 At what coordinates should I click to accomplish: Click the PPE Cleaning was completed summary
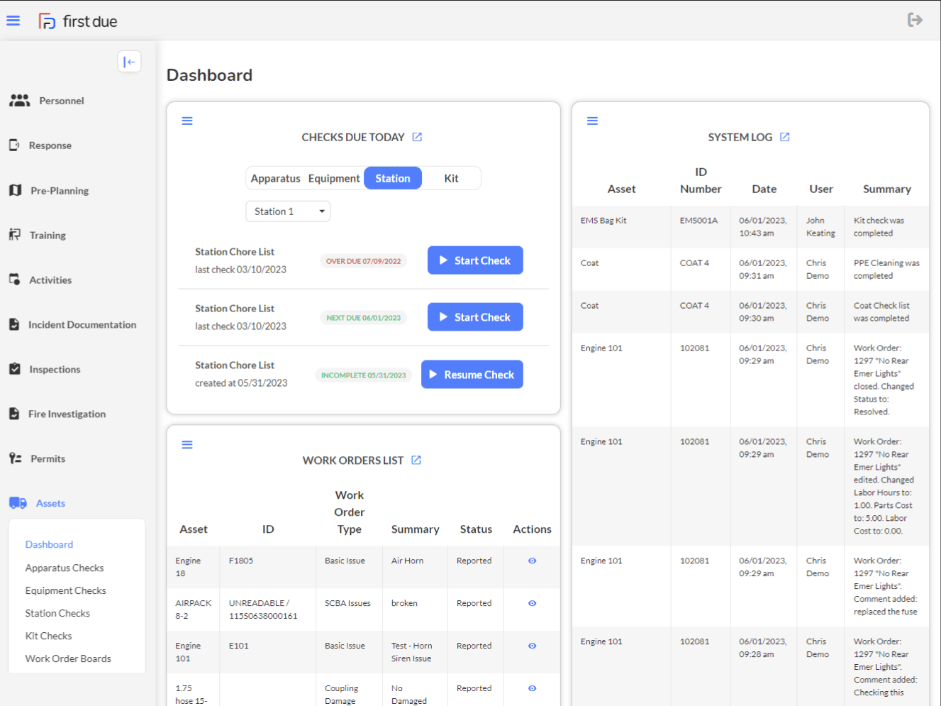[x=886, y=270]
